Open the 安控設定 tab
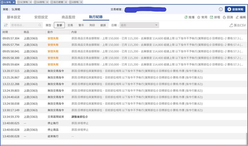 coord(41,17)
